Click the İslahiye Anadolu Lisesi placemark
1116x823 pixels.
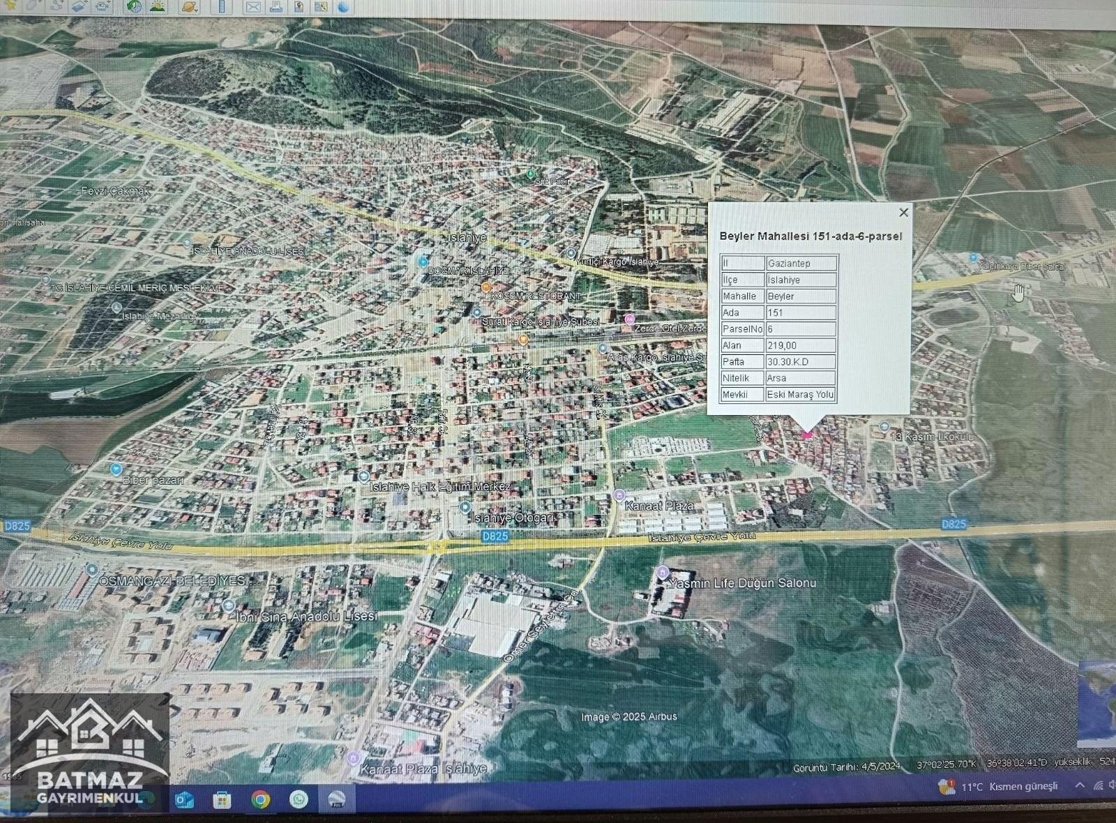coord(187,242)
